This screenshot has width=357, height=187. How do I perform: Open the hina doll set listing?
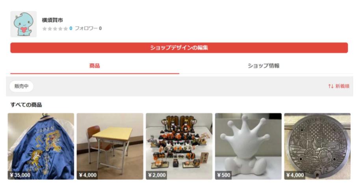[x=179, y=147]
